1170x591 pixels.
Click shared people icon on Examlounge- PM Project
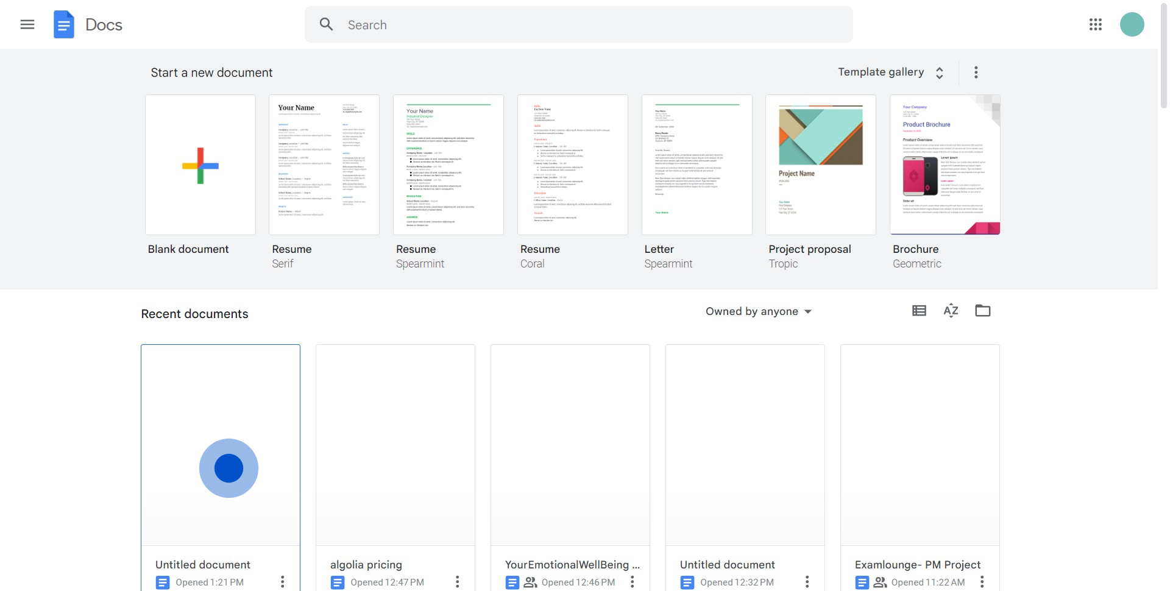(880, 582)
